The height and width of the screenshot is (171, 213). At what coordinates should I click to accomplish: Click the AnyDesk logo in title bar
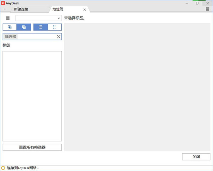(3, 3)
